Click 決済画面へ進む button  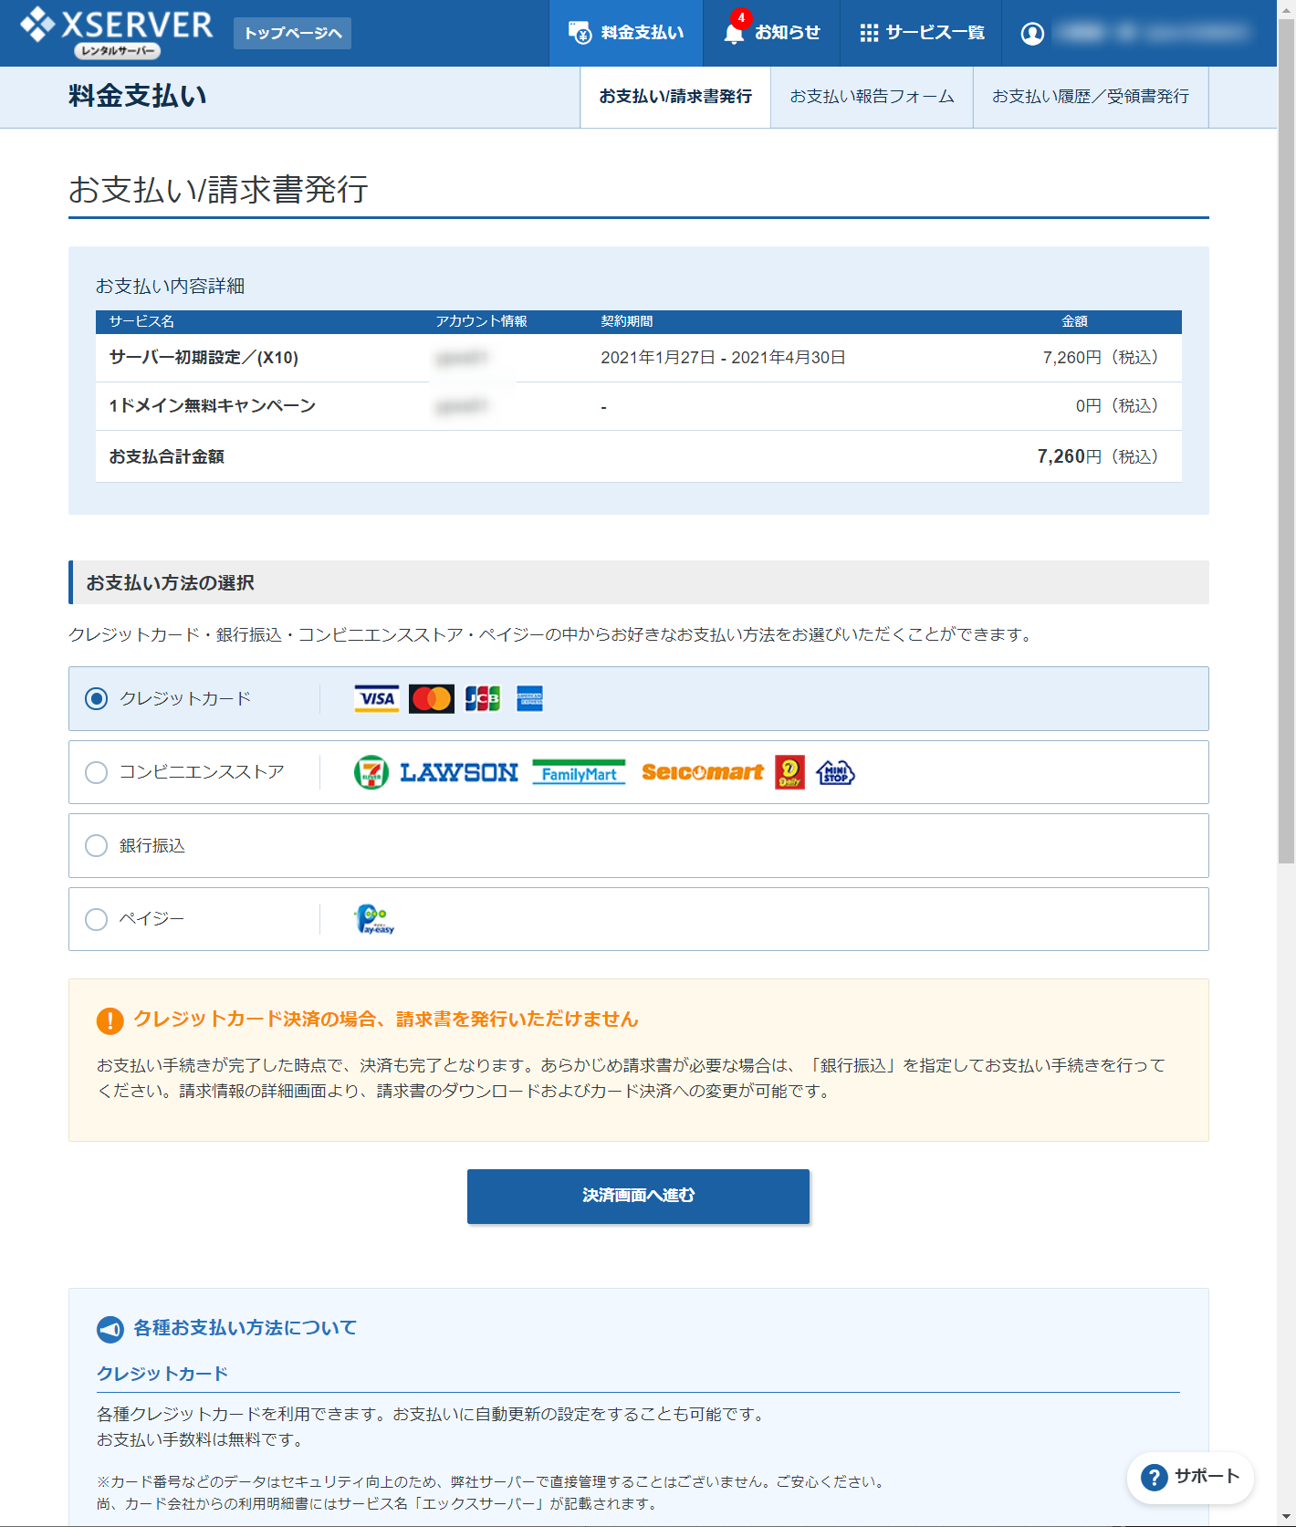click(638, 1196)
